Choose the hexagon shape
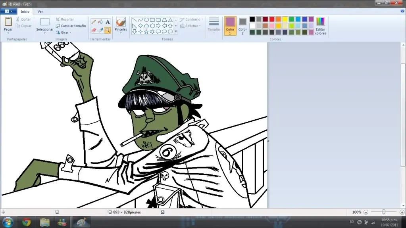This screenshot has height=228, width=406. (152, 26)
